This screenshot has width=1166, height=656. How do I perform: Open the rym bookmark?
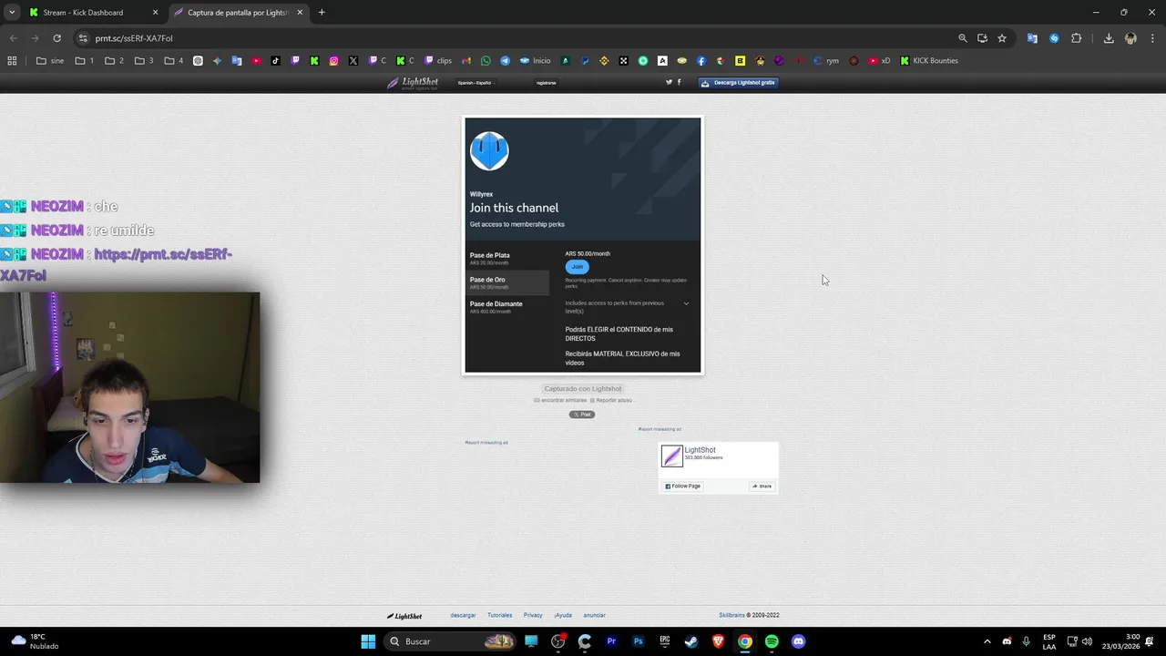point(825,61)
